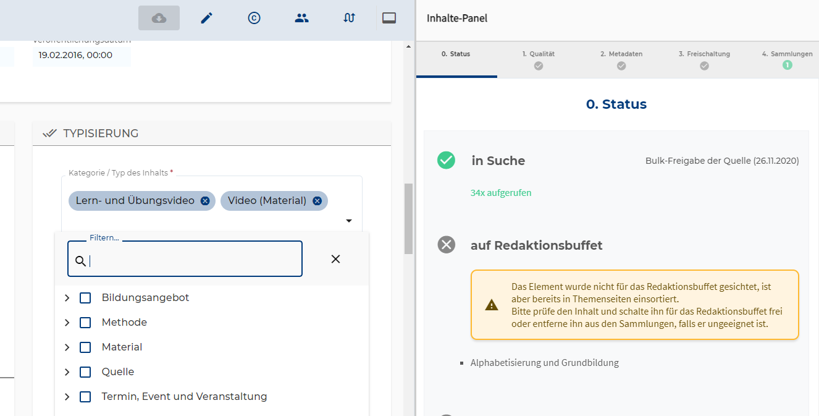
Task: Click the people contributors icon
Action: 301,18
